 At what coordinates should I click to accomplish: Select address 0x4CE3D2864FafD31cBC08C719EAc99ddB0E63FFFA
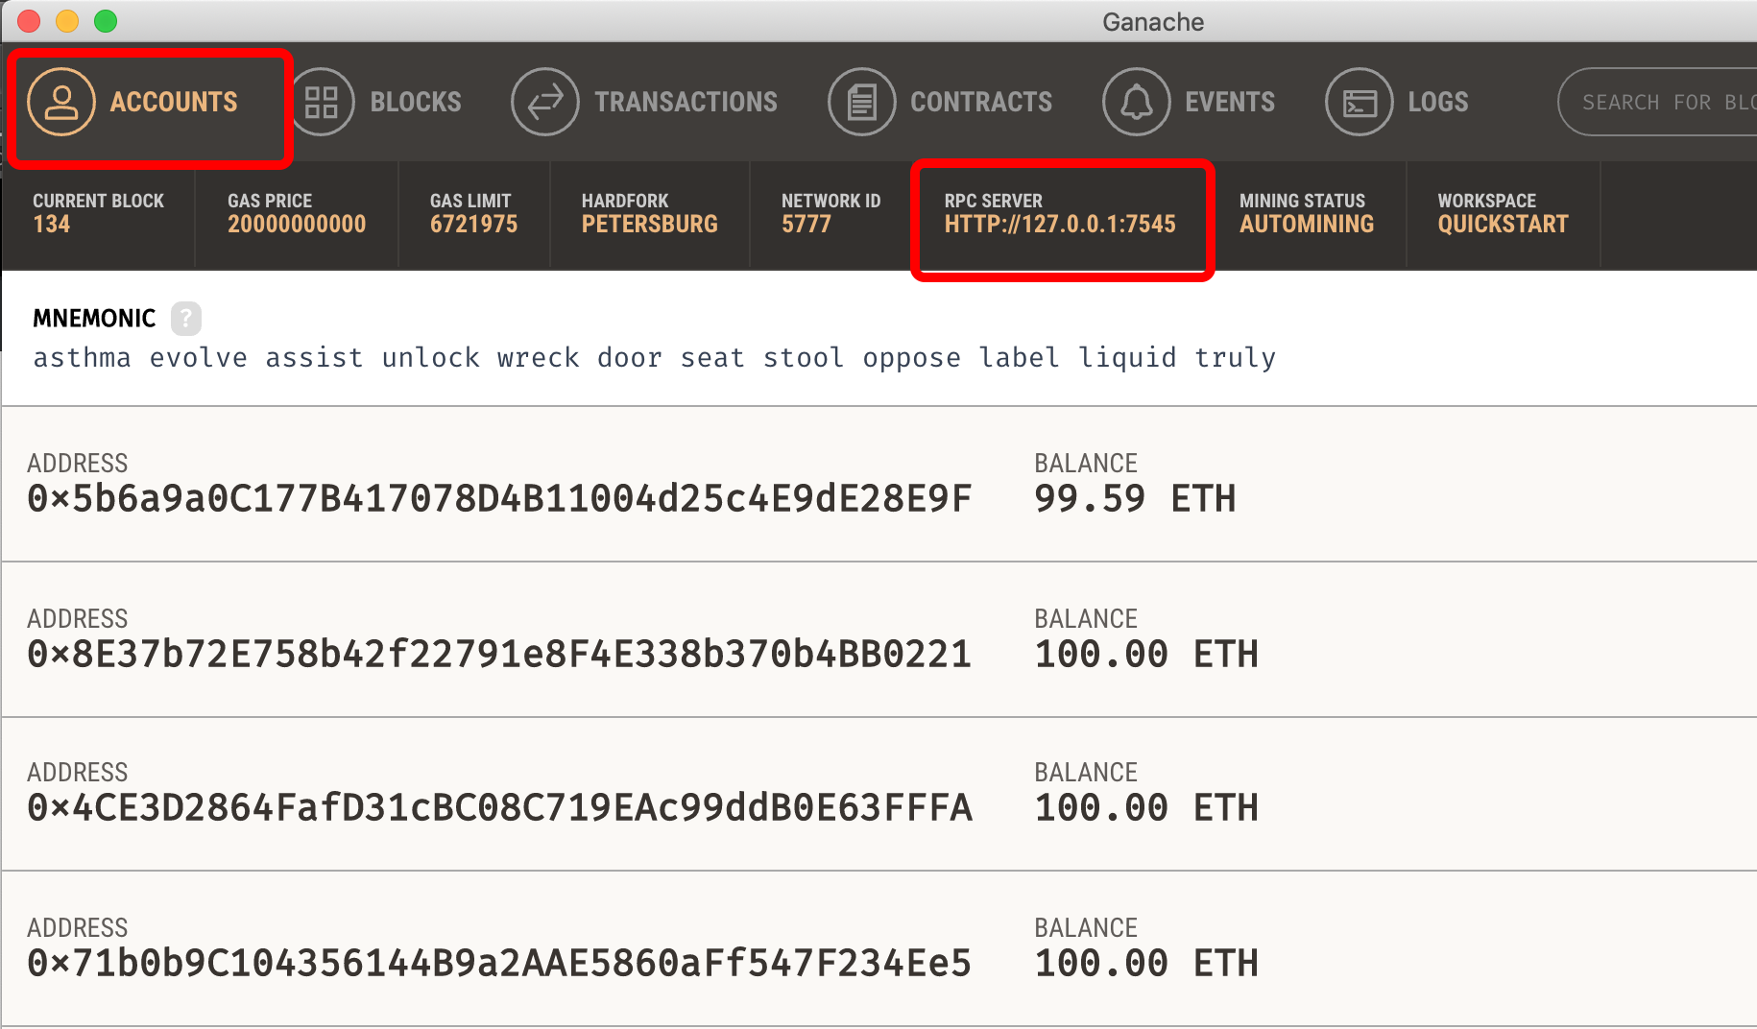click(499, 808)
